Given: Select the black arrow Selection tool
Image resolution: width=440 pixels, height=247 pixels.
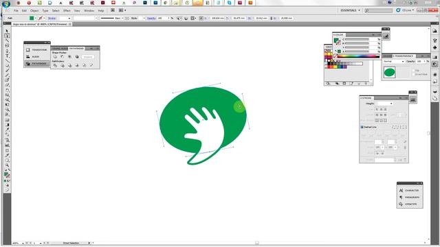Looking at the screenshot, I should coord(7,31).
